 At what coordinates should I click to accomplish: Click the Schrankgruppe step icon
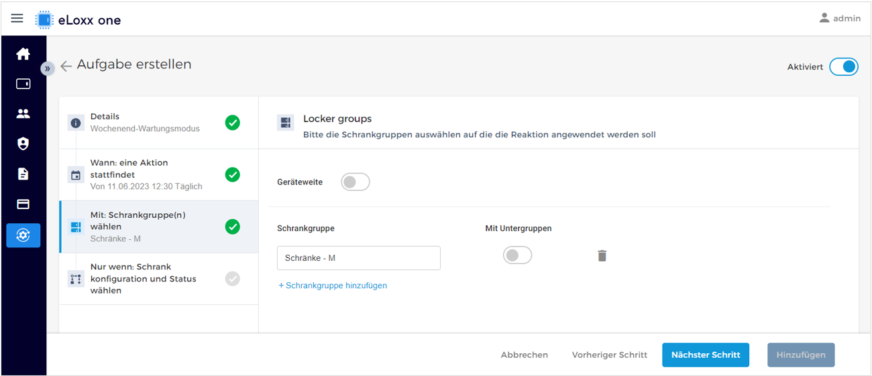click(x=76, y=227)
